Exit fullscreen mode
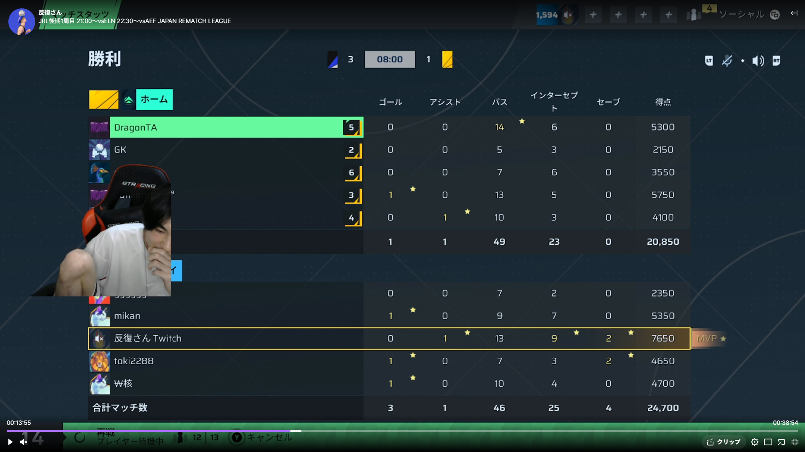The height and width of the screenshot is (452, 805). tap(795, 442)
